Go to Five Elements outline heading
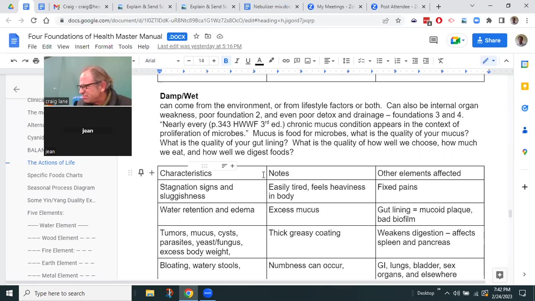The height and width of the screenshot is (301, 535). pos(46,213)
